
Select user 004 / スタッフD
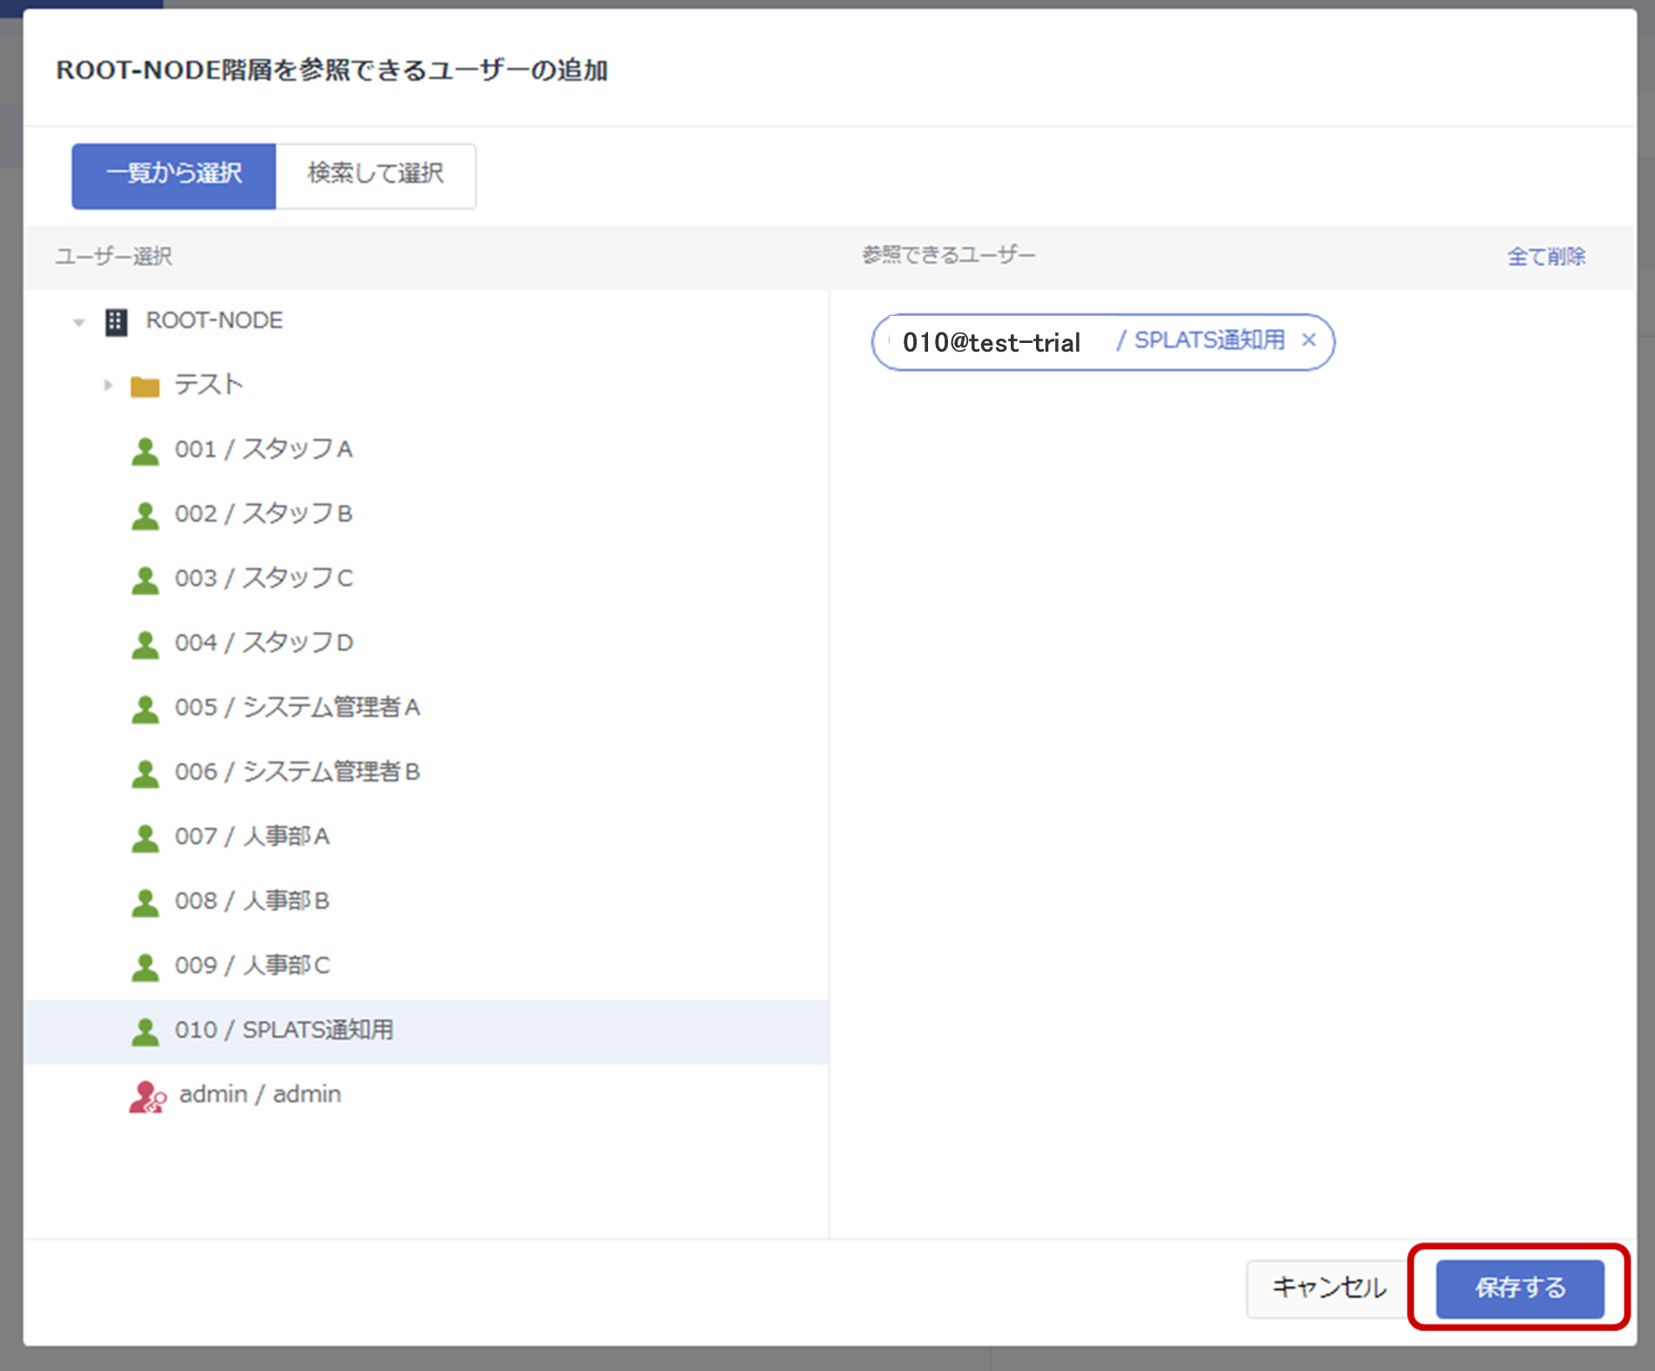(x=263, y=643)
